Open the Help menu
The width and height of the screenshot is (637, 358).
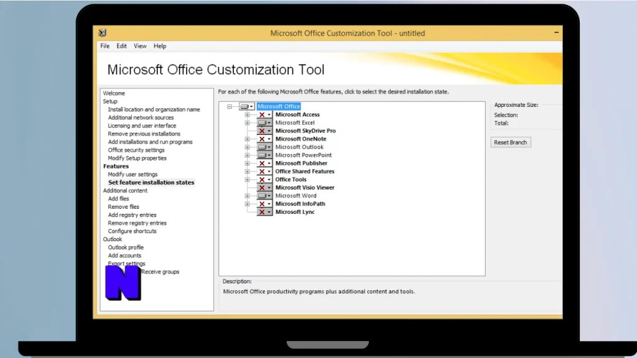click(x=160, y=46)
